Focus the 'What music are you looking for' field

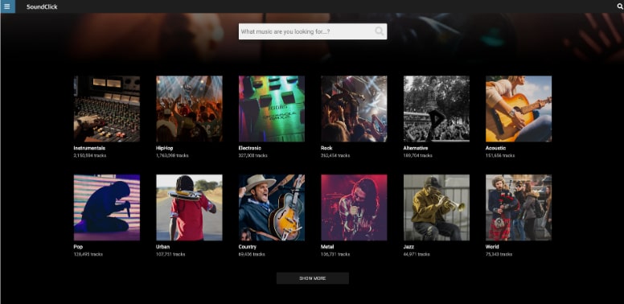(x=313, y=31)
